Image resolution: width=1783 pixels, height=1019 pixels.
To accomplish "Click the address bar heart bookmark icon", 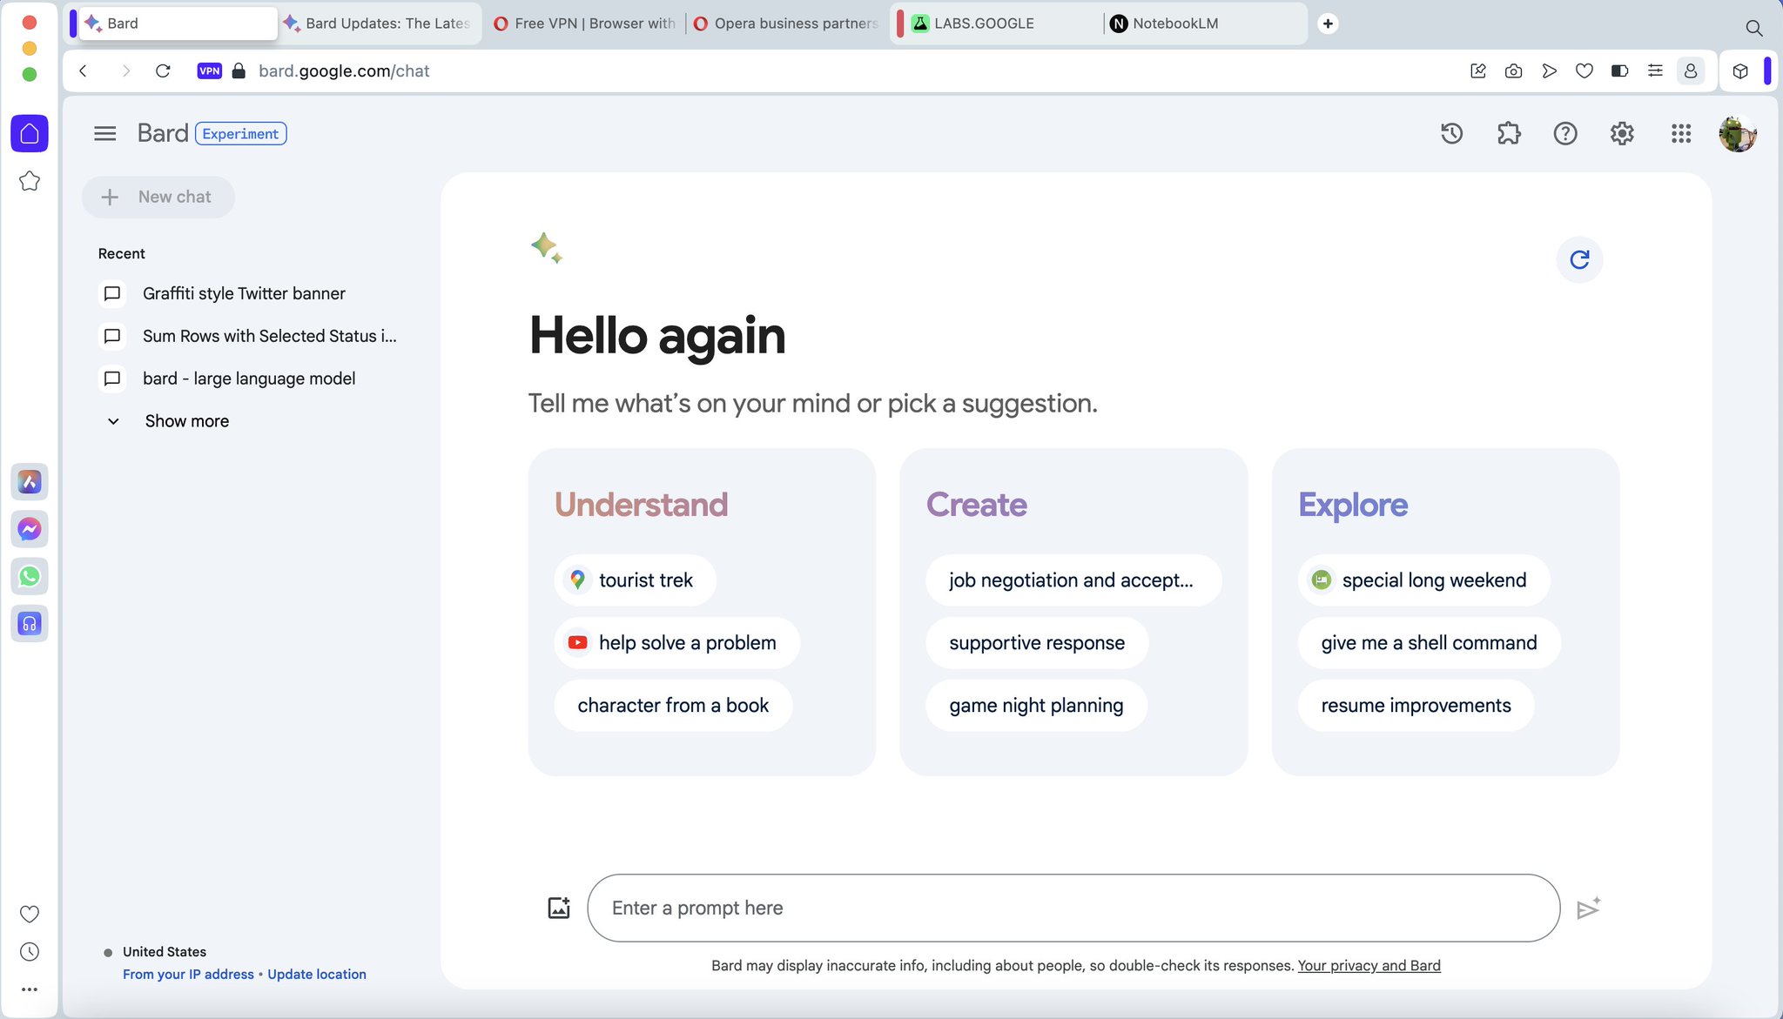I will point(1585,71).
